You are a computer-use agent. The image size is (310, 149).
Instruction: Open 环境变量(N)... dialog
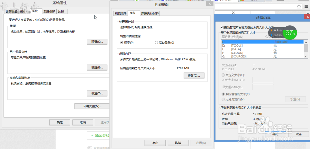[x=92, y=106]
